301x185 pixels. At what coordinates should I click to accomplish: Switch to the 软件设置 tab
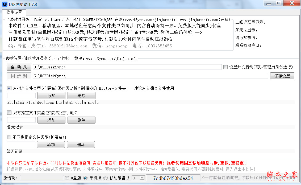[x=14, y=12]
